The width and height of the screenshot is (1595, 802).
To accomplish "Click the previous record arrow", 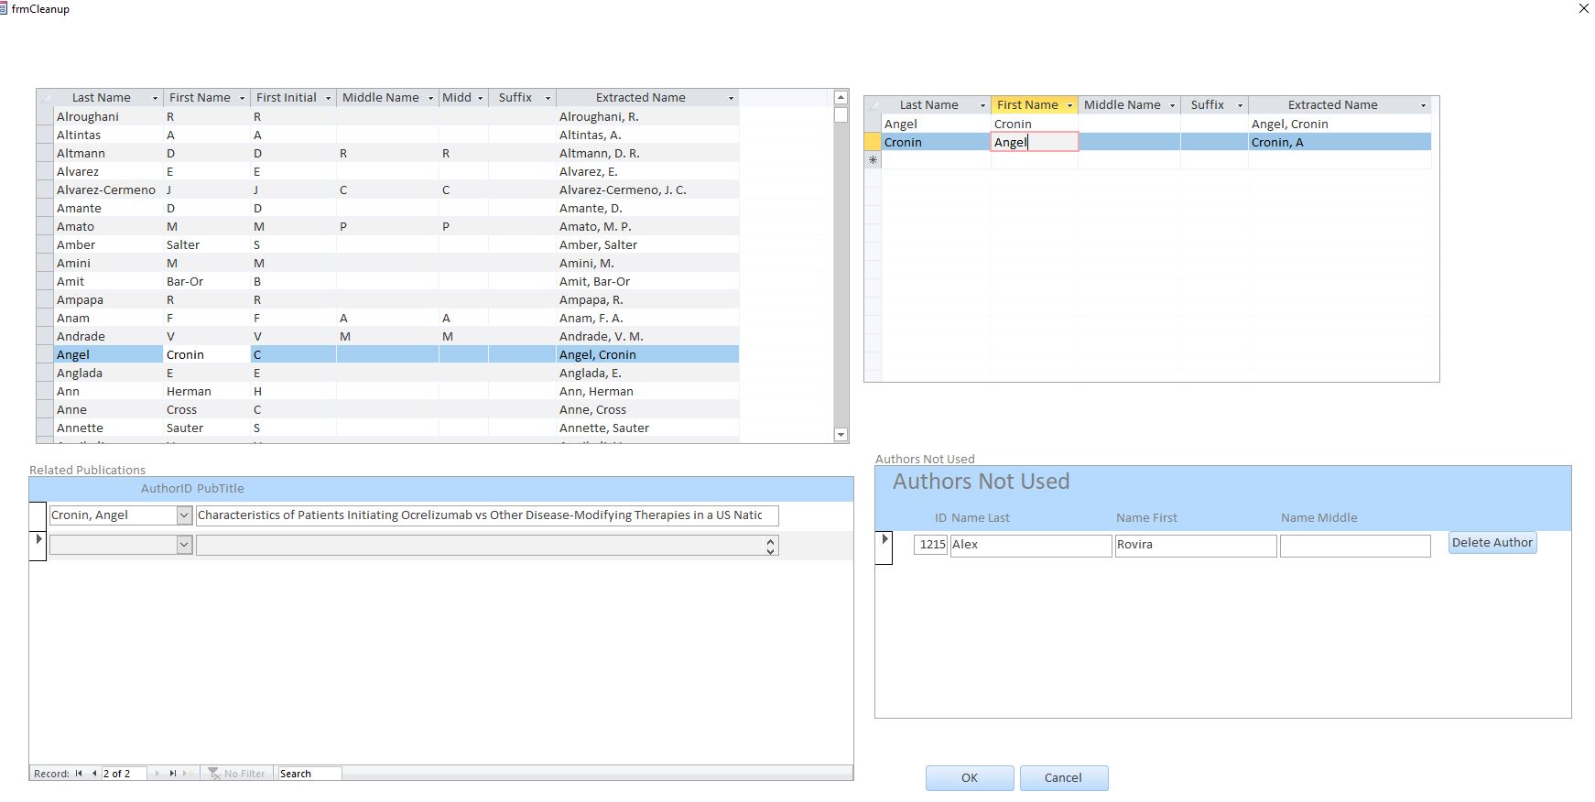I will point(93,774).
